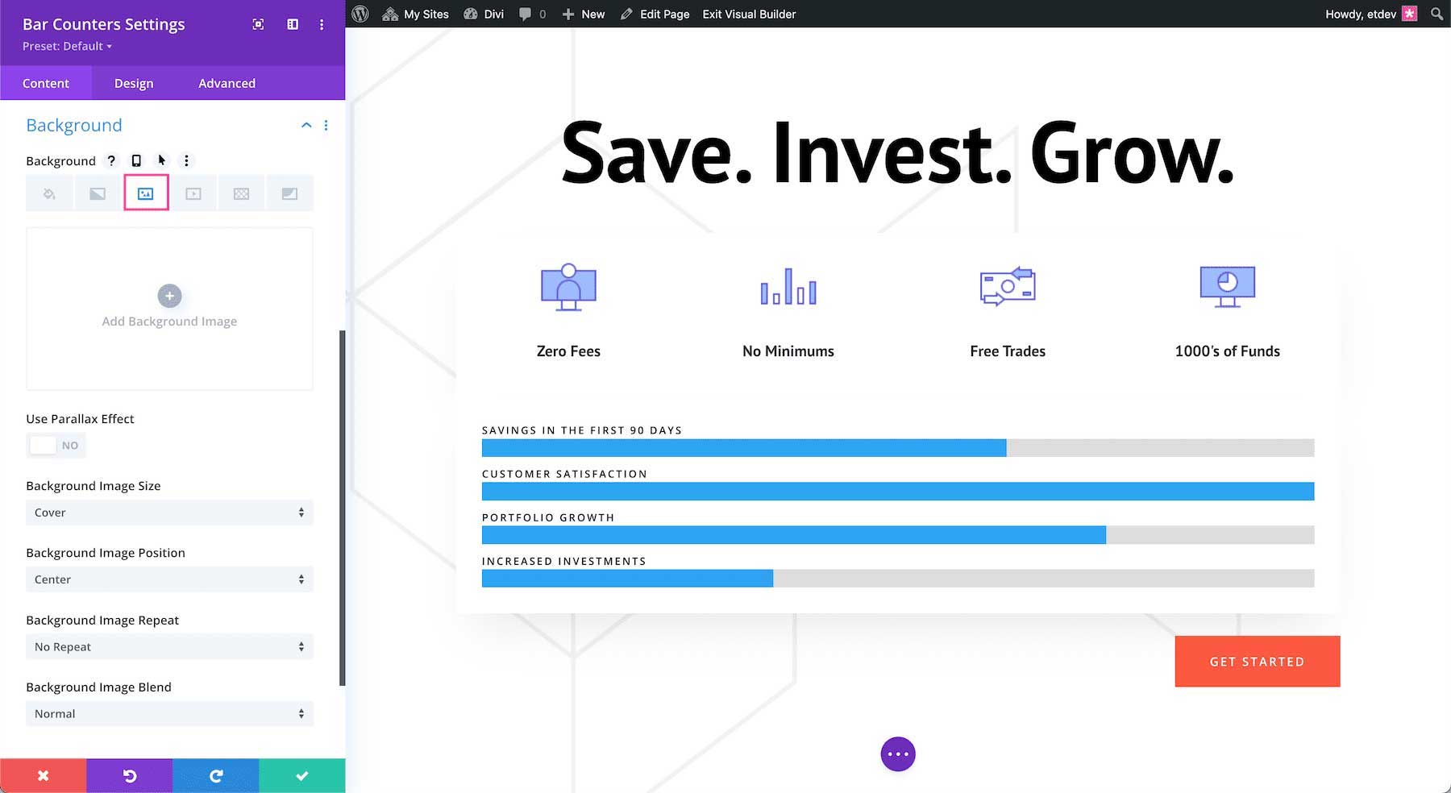Screen dimensions: 1451x793
Task: Save changes with the green checkmark button
Action: point(302,775)
